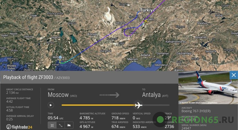
Task: Click the Konya city label on the map
Action: click(x=92, y=34)
